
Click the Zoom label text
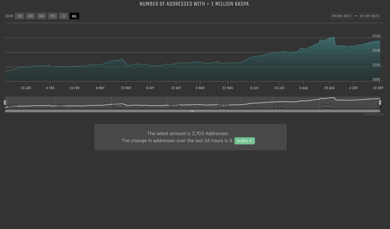click(9, 16)
